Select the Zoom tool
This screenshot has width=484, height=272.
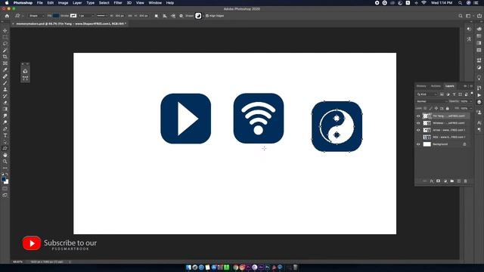[x=5, y=161]
